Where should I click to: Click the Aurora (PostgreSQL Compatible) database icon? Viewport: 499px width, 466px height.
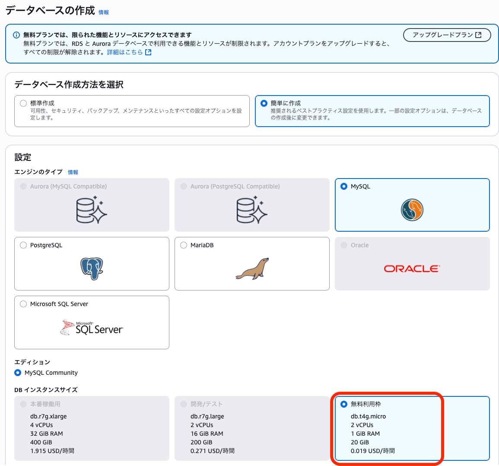252,210
